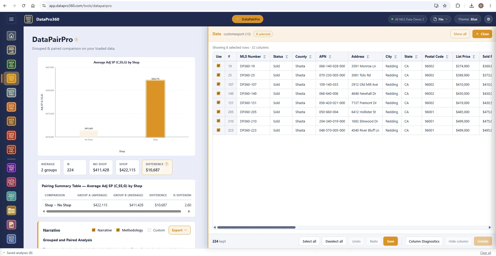
Task: Open the Data Plot Pro tool icon
Action: pyautogui.click(x=11, y=107)
